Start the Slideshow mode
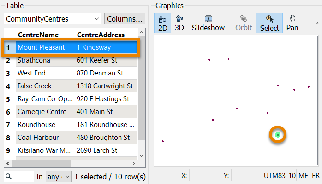Screen dimensions: 322x184 208,23
